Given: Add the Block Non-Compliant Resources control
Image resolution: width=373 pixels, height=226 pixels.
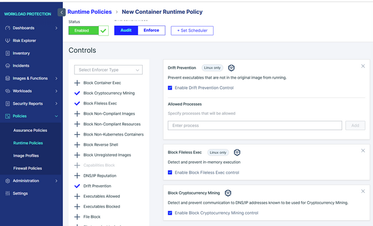Looking at the screenshot, I should [x=77, y=124].
